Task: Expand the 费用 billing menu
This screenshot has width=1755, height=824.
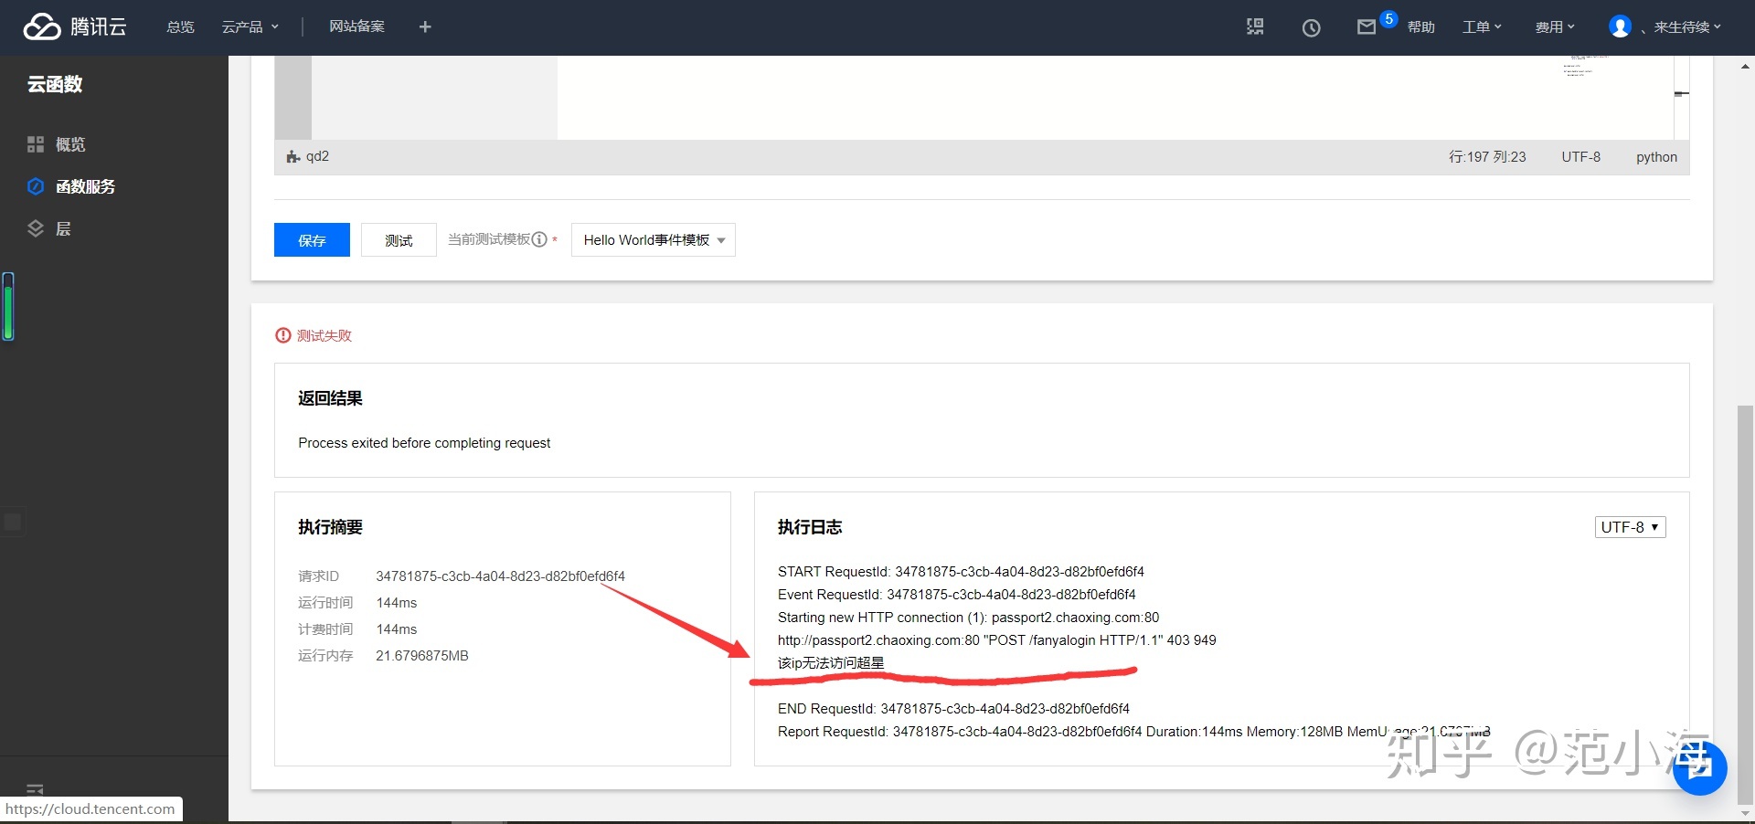Action: (1555, 27)
